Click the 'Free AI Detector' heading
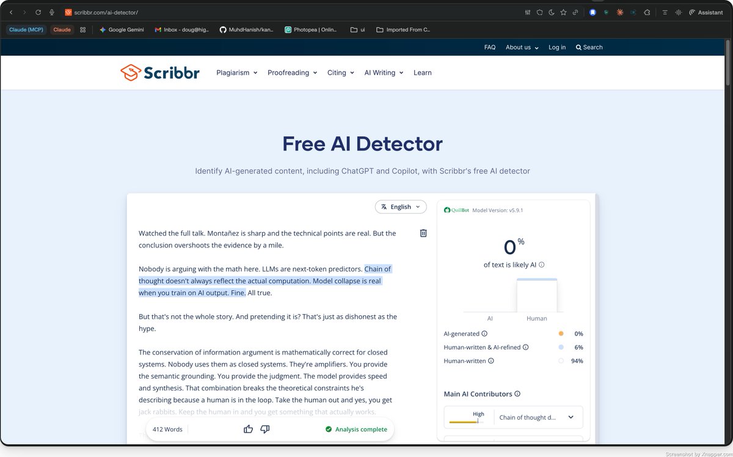The image size is (733, 457). click(x=362, y=144)
